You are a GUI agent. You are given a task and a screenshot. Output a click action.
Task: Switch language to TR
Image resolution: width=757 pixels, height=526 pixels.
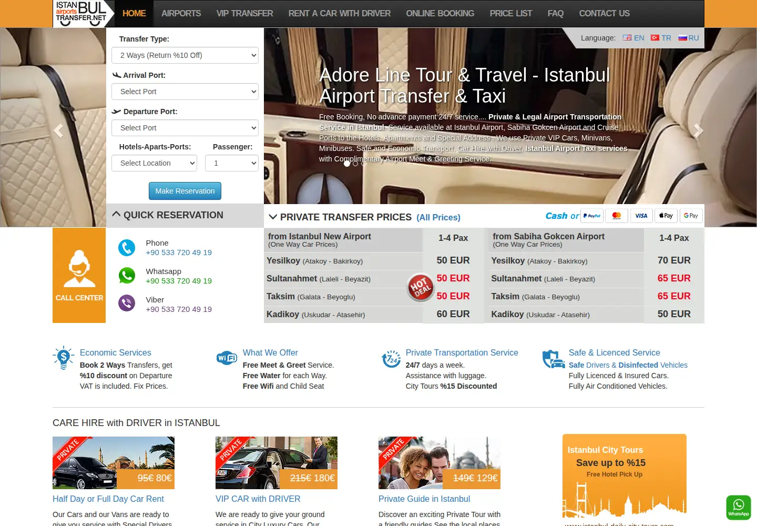coord(661,38)
